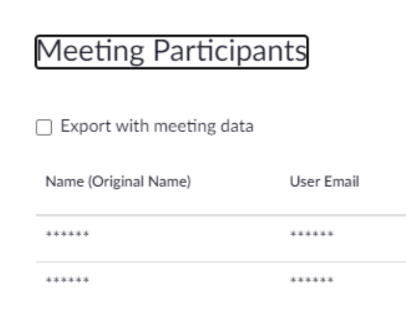Select the second row's masked user email
406x328 pixels.
click(x=312, y=280)
